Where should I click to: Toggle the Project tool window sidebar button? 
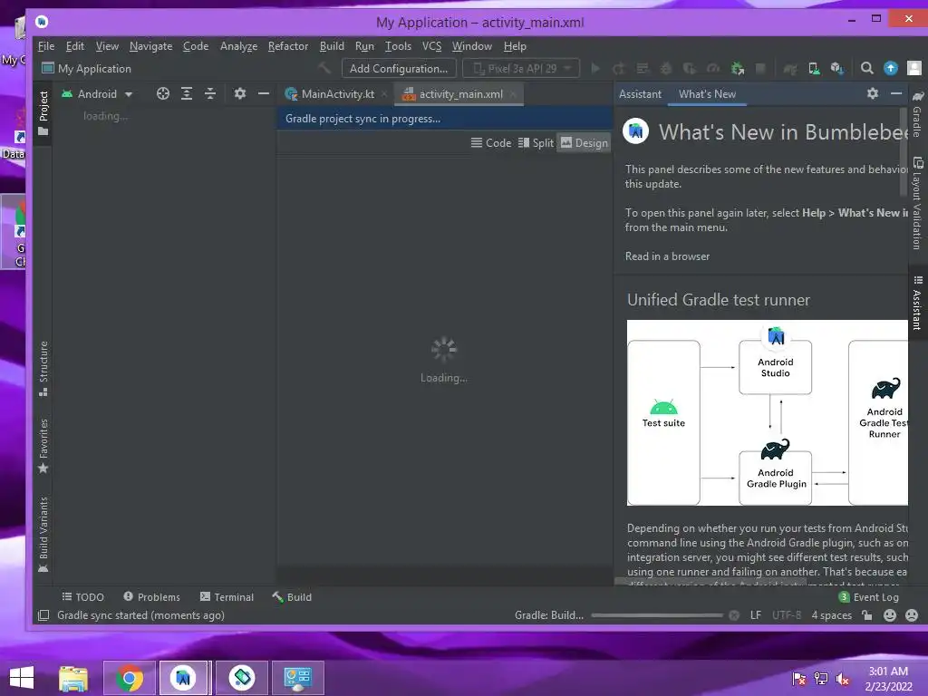[x=43, y=113]
